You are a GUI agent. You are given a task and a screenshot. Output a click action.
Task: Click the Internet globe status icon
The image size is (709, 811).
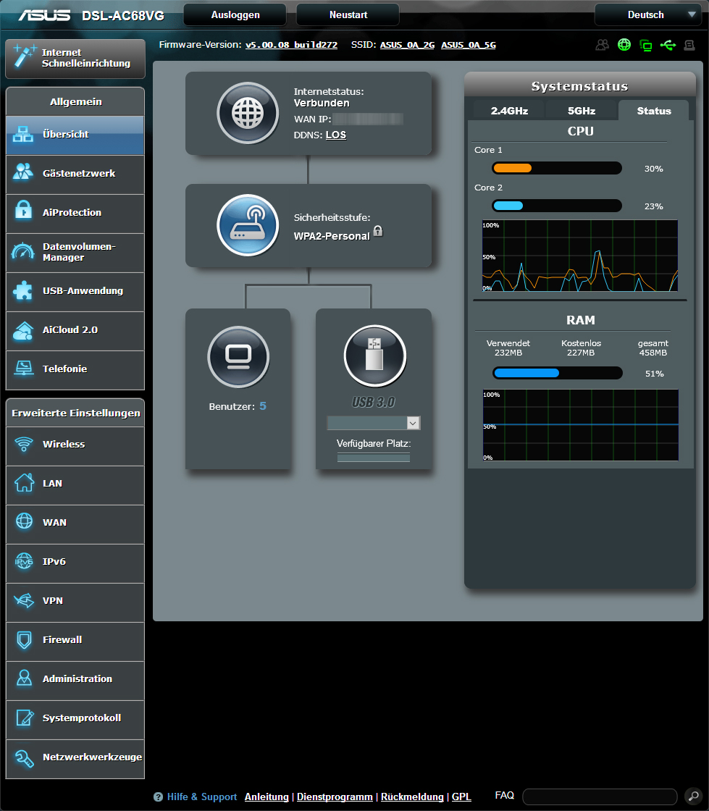(x=248, y=113)
